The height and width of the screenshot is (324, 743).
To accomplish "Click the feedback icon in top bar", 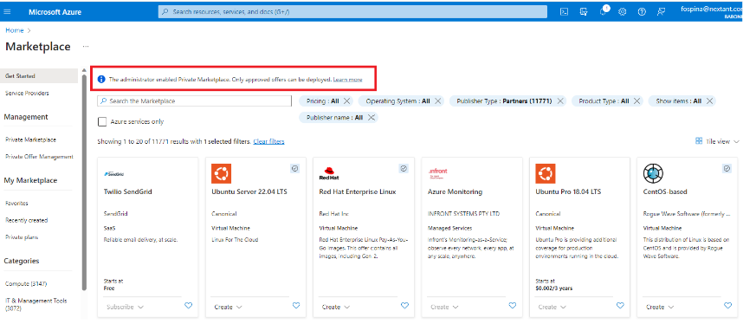I will (x=661, y=12).
